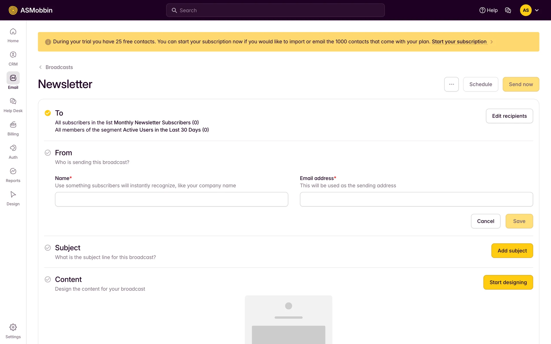Go back to Broadcasts via breadcrumb
The height and width of the screenshot is (344, 551).
tap(59, 67)
